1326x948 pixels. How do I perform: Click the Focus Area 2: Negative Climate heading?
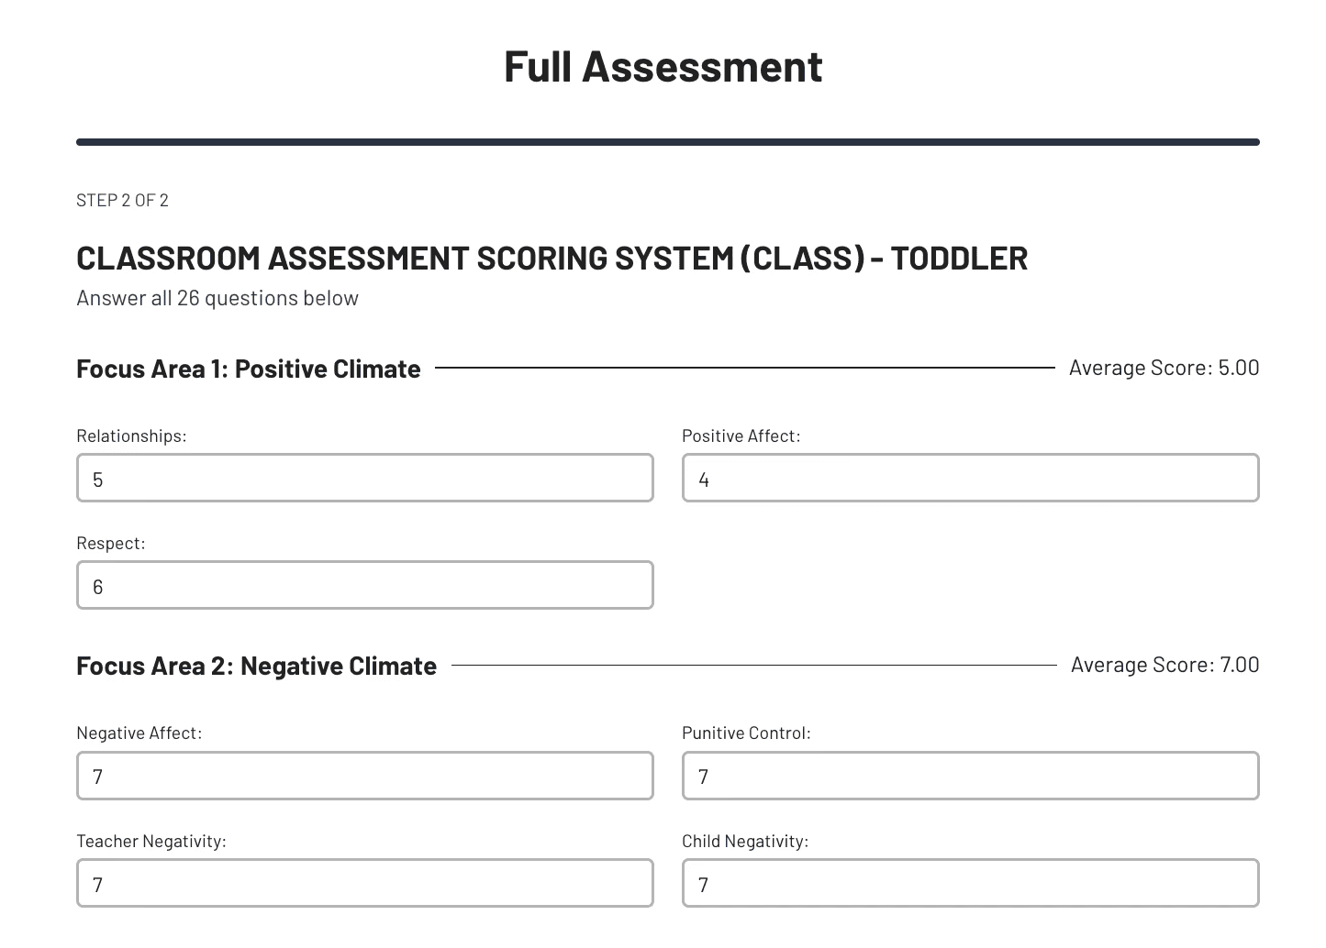pyautogui.click(x=256, y=666)
